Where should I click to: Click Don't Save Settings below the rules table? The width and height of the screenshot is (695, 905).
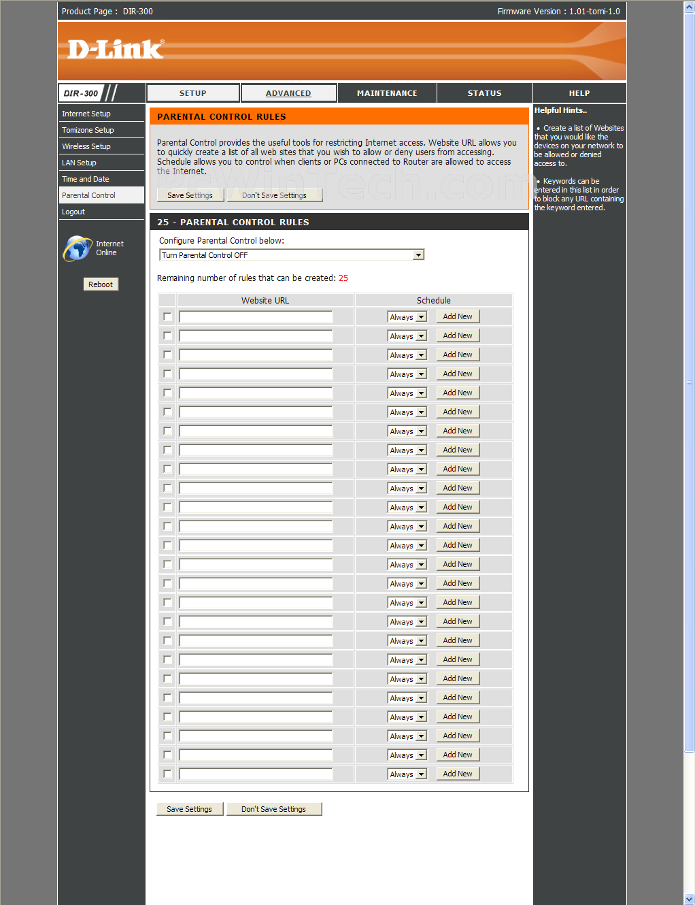point(274,809)
